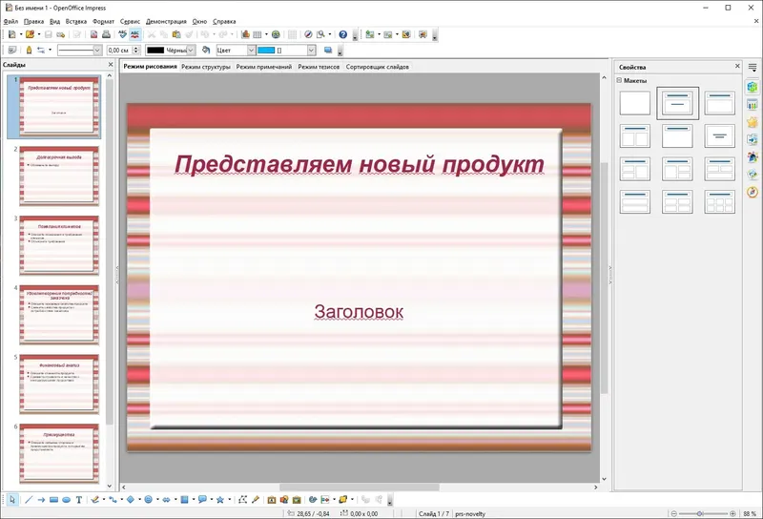
Task: Click the Zoom magnifier icon
Action: (x=320, y=34)
